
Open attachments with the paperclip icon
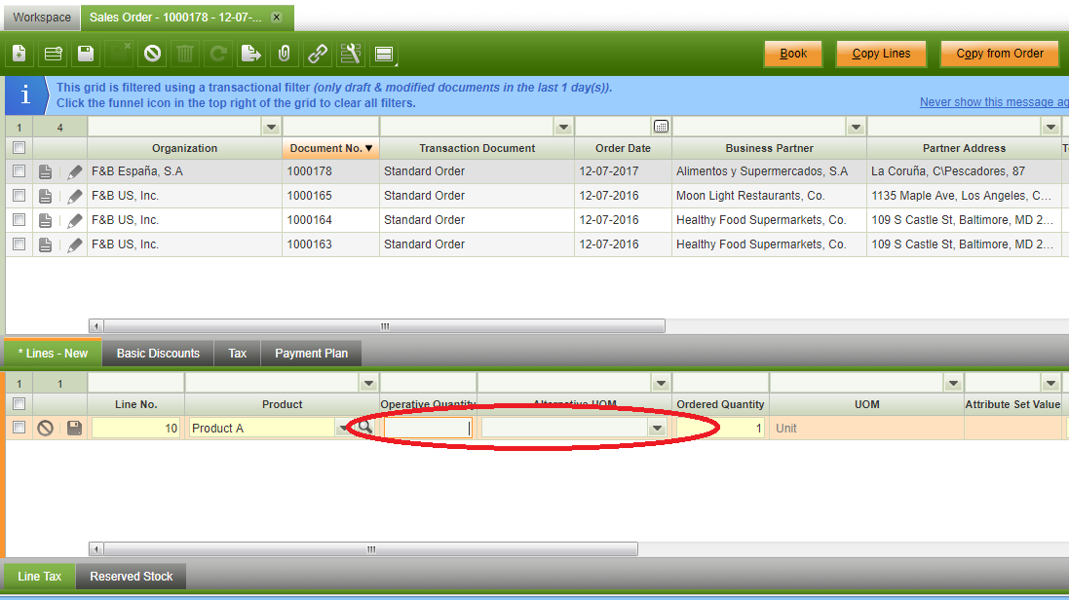[x=284, y=54]
